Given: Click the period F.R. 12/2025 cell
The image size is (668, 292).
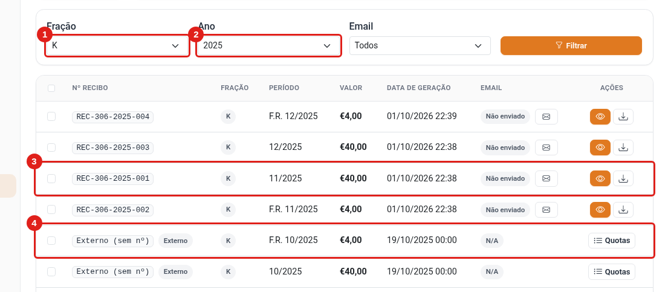Looking at the screenshot, I should click(x=294, y=116).
